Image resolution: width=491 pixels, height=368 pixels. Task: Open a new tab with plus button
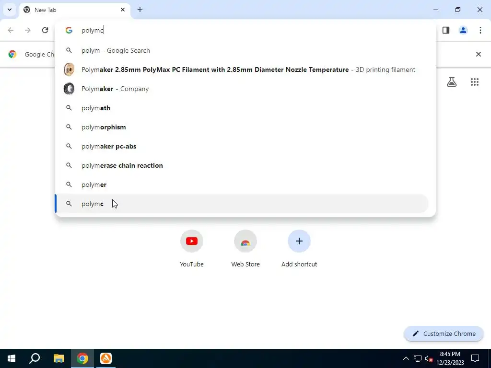coord(140,10)
